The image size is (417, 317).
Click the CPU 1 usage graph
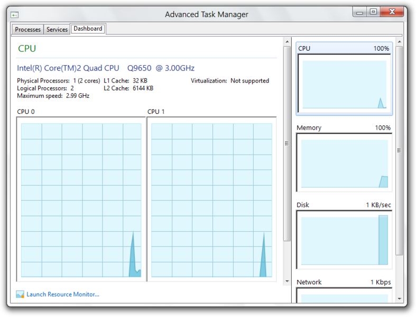pos(211,200)
